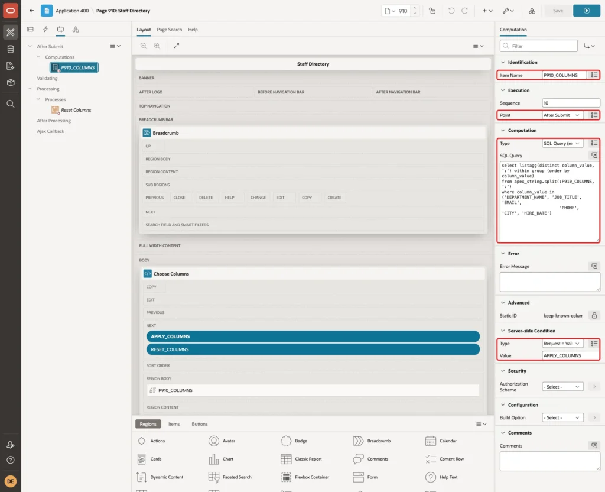
Task: Open the DE user account avatar
Action: coord(11,481)
